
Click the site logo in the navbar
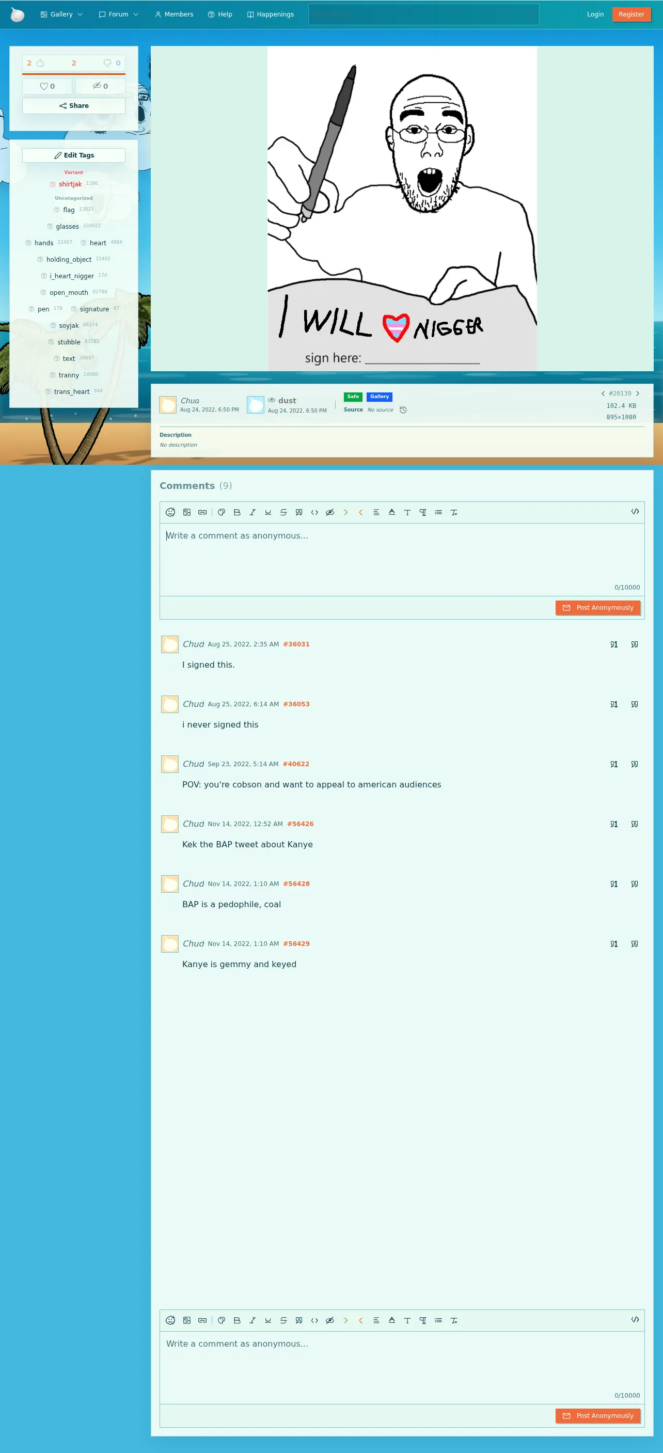[18, 14]
